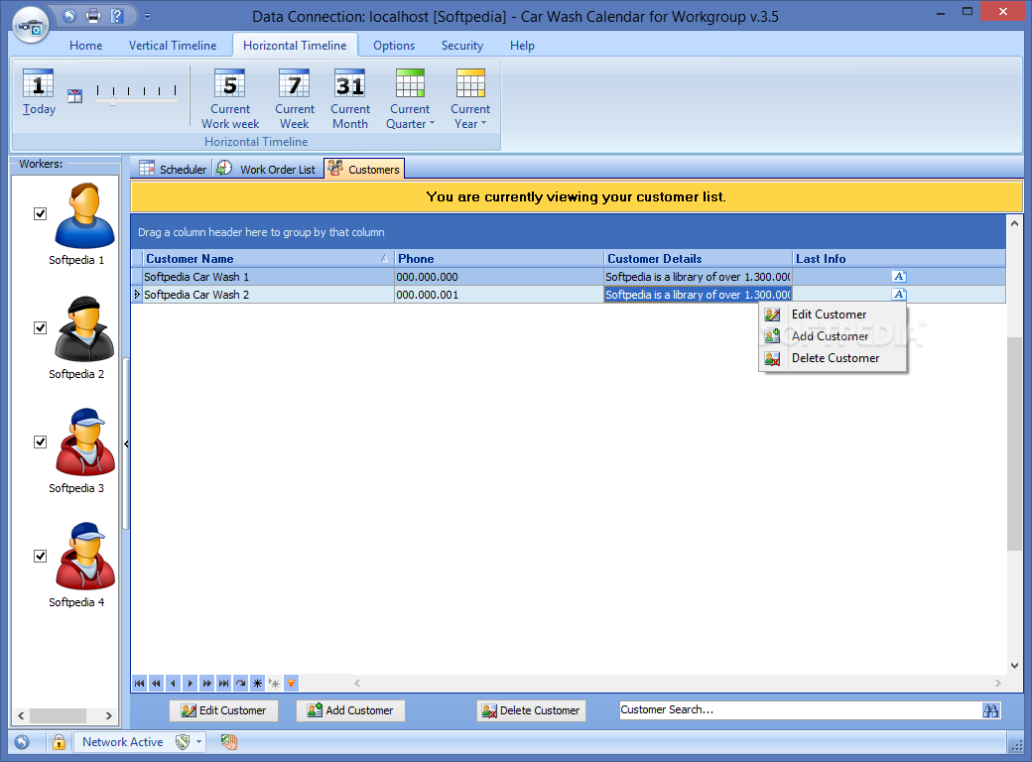
Task: Click the blue refresh icon in quick access toolbar
Action: (69, 16)
